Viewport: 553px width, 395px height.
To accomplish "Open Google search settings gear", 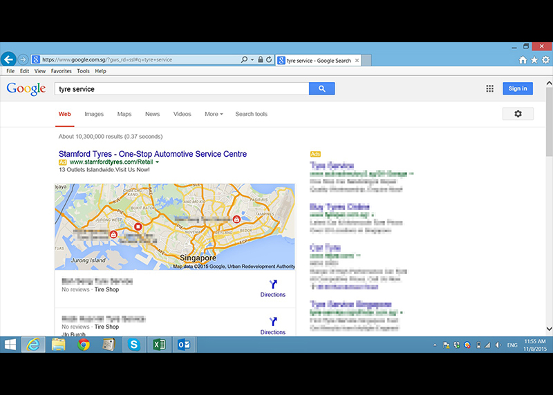I will [518, 114].
